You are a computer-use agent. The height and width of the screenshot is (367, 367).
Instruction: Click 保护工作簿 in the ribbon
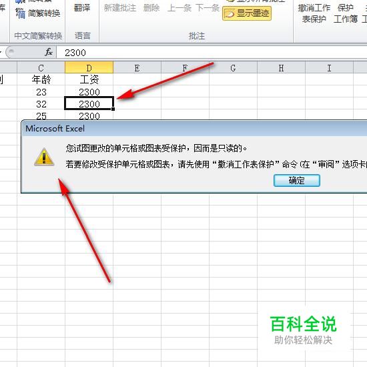tap(346, 13)
